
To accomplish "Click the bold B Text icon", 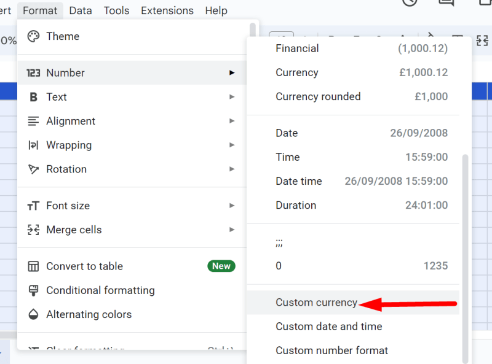I will (34, 96).
